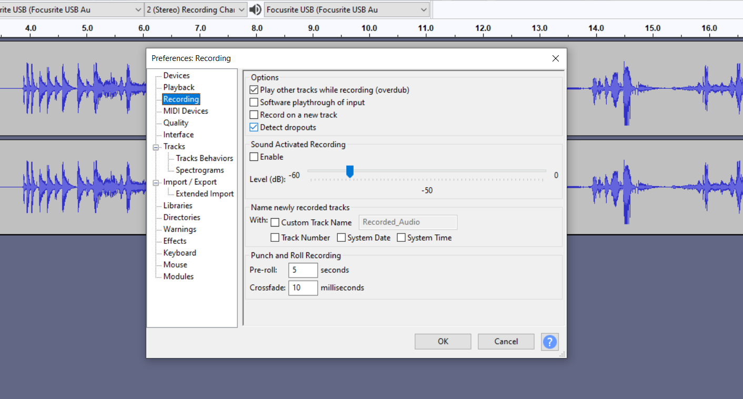
Task: Click the Crossfade milliseconds field
Action: 303,288
